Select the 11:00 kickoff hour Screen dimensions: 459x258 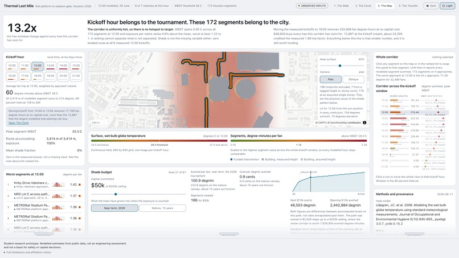click(24, 66)
